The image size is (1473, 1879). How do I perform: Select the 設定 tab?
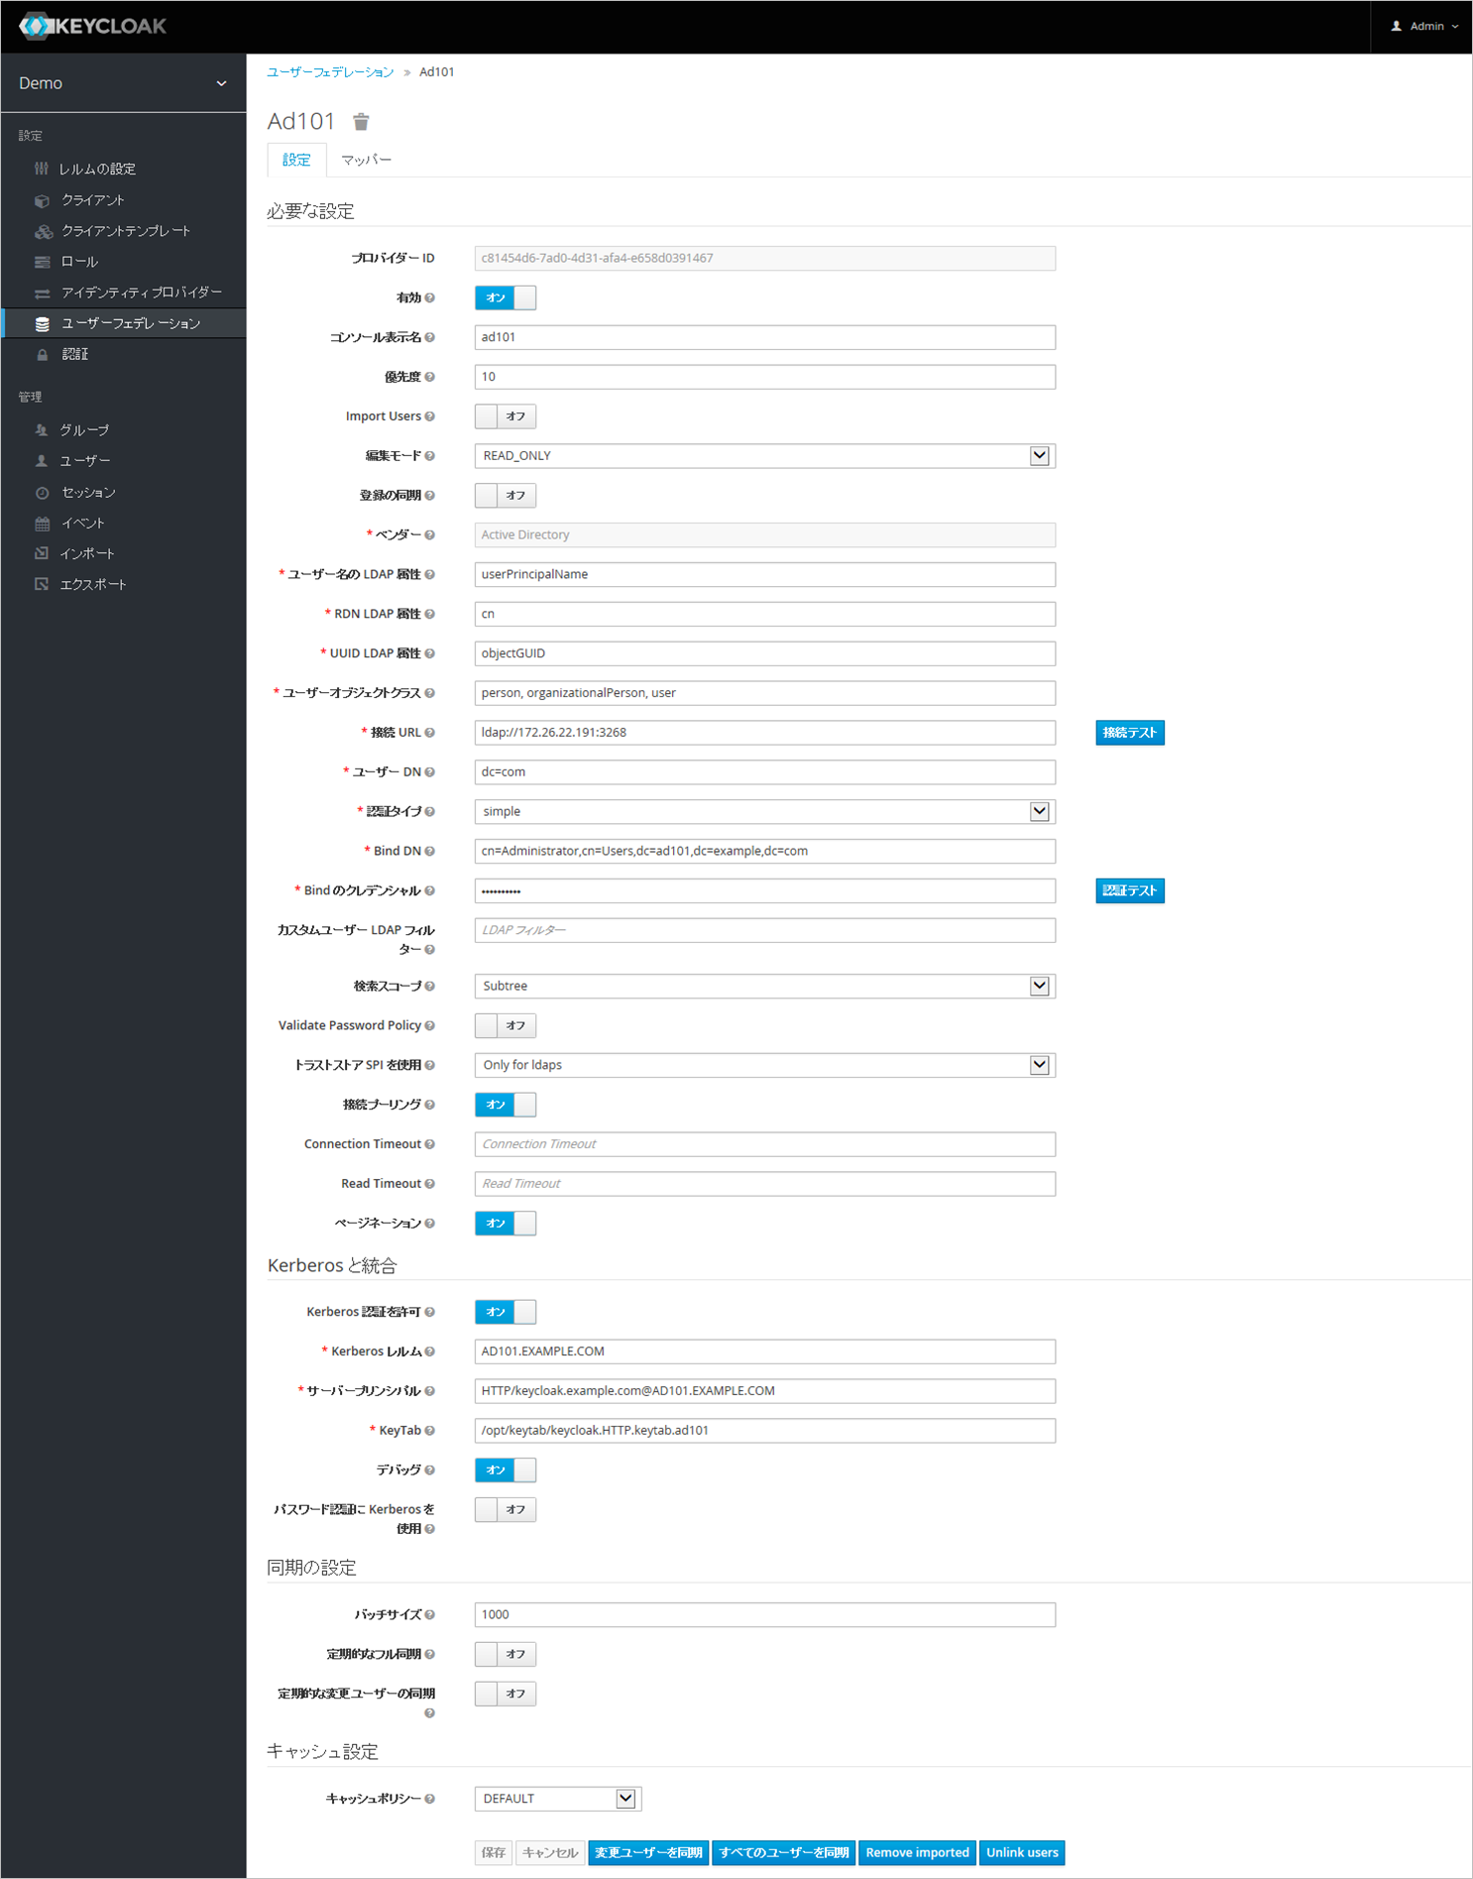click(x=296, y=160)
